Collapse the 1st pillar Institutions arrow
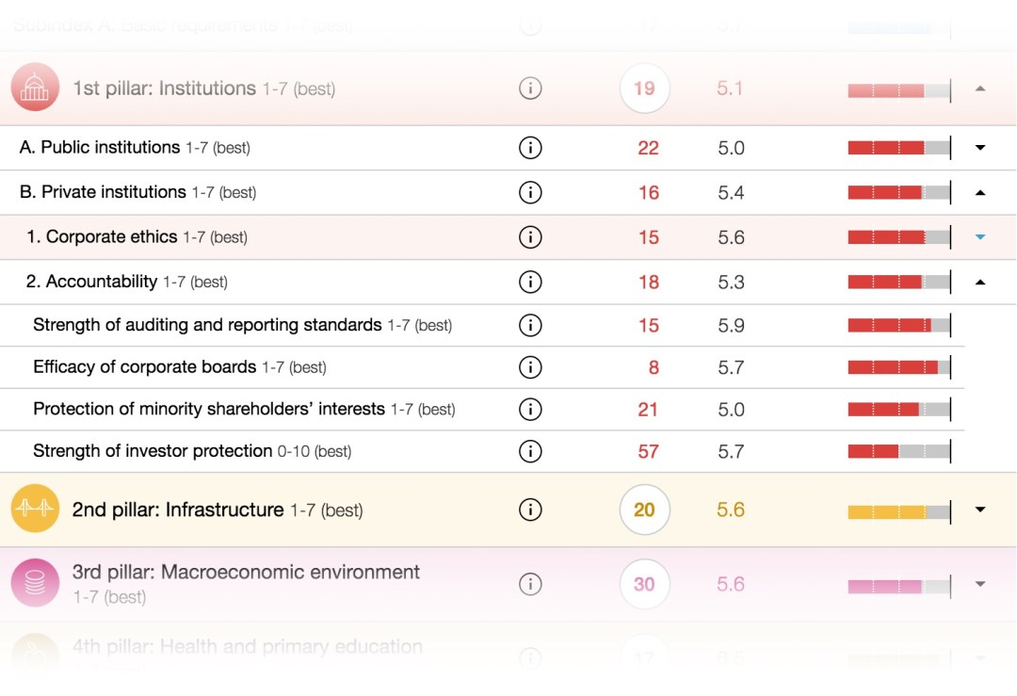 (980, 89)
